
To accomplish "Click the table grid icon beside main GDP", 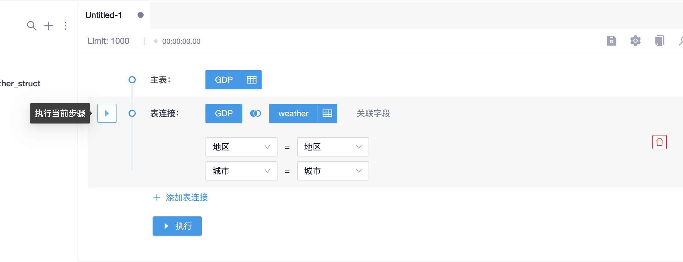I will (252, 80).
